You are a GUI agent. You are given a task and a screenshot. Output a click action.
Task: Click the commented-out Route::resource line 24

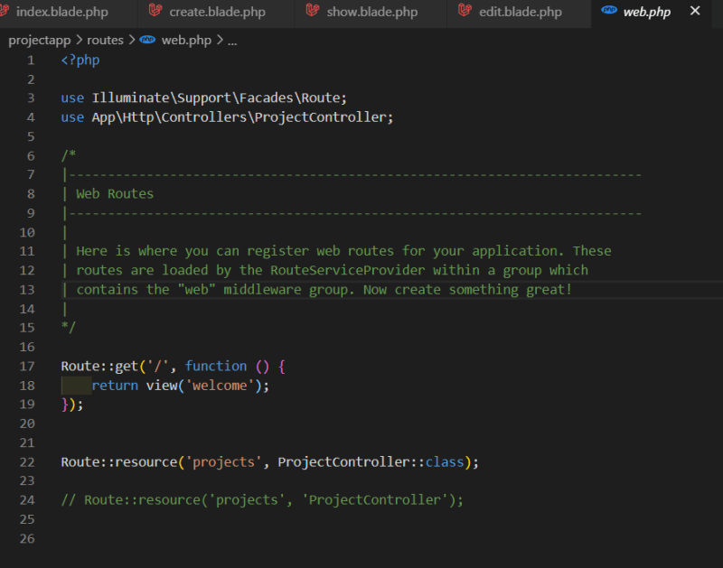[262, 500]
